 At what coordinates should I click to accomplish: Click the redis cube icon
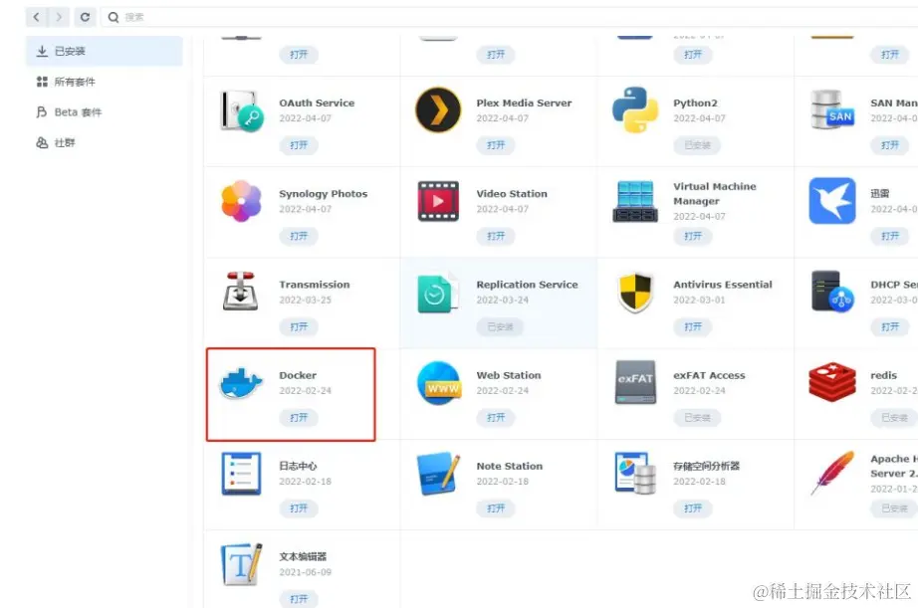(x=832, y=382)
